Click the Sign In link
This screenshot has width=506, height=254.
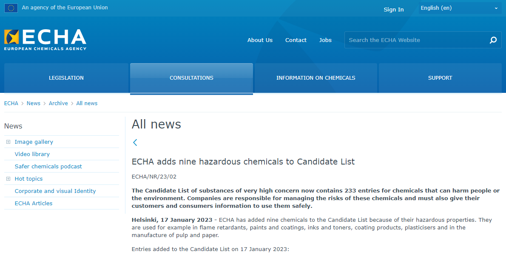tap(393, 10)
